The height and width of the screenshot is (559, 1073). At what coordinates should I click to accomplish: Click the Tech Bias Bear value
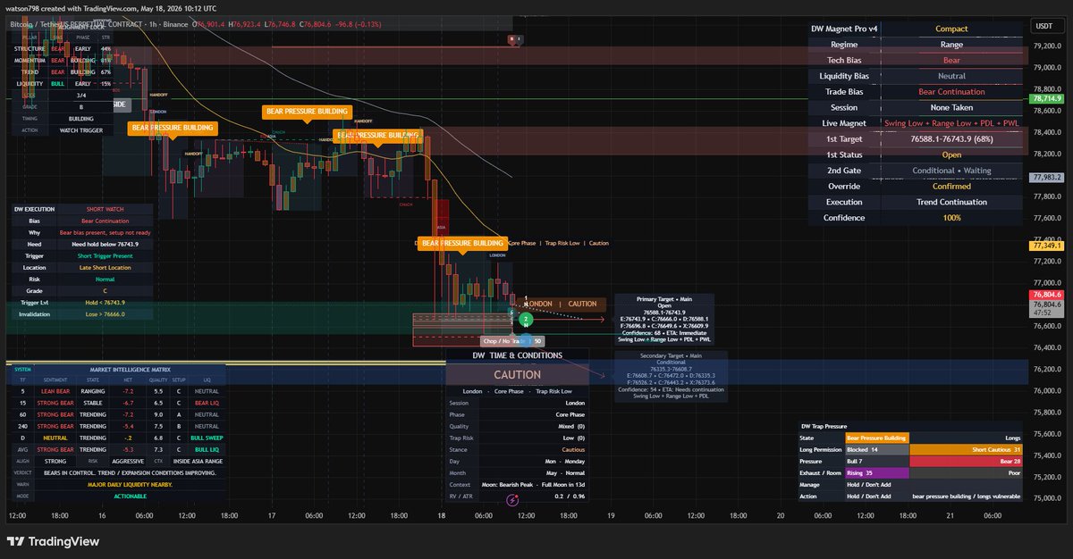pos(951,60)
